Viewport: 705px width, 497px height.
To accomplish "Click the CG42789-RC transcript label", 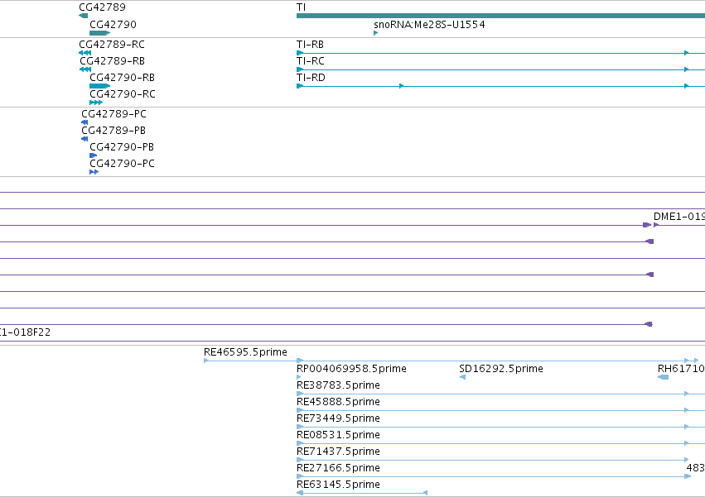I will (112, 45).
